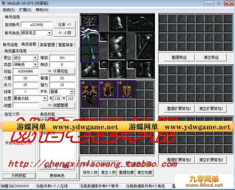Open the 帐号角色 character dropdown
The width and height of the screenshot is (235, 190).
[x=49, y=33]
